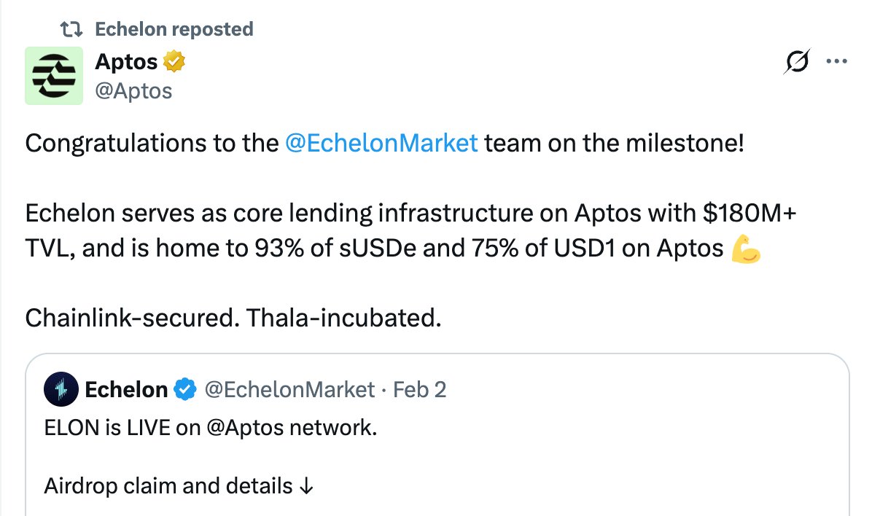Open the Aptos display name
This screenshot has height=516, width=872.
click(x=126, y=63)
